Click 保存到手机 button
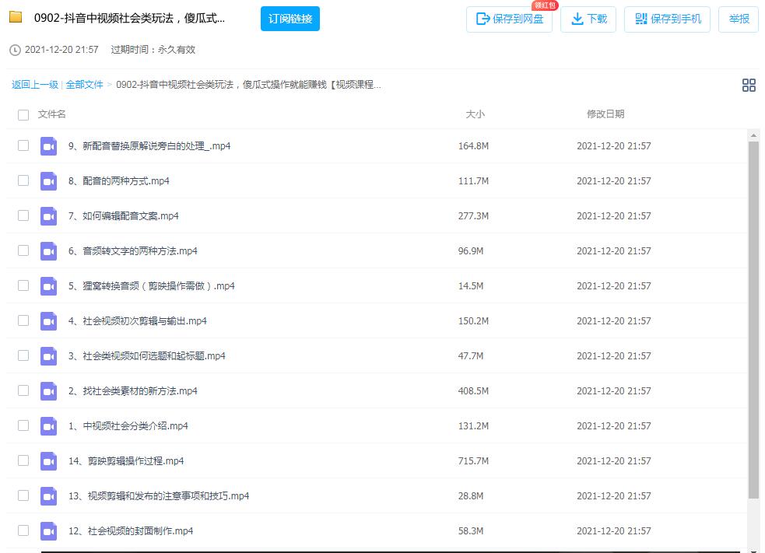Screen dimensions: 765x553 click(x=667, y=19)
